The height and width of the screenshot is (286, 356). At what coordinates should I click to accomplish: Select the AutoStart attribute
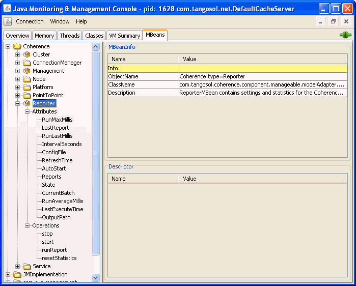[54, 168]
